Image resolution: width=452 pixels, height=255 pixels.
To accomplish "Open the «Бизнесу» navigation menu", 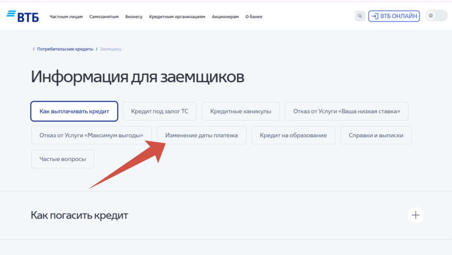I will tap(134, 16).
